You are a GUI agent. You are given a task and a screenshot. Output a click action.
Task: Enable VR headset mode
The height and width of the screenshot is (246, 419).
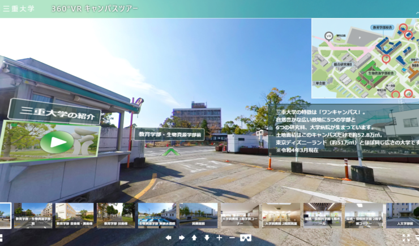[246, 238]
